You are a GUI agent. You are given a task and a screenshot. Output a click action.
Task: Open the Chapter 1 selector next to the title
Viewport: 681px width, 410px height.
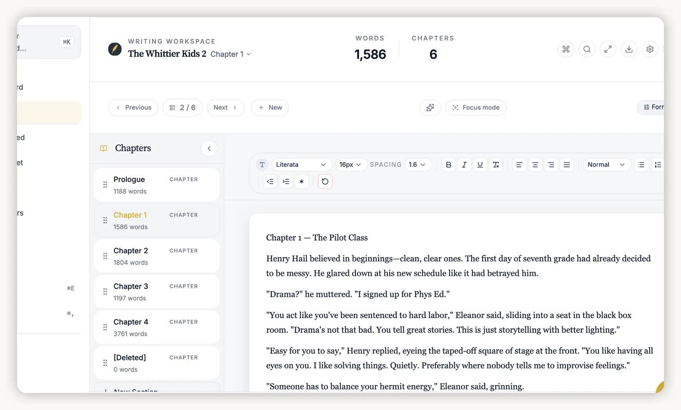[x=231, y=54]
